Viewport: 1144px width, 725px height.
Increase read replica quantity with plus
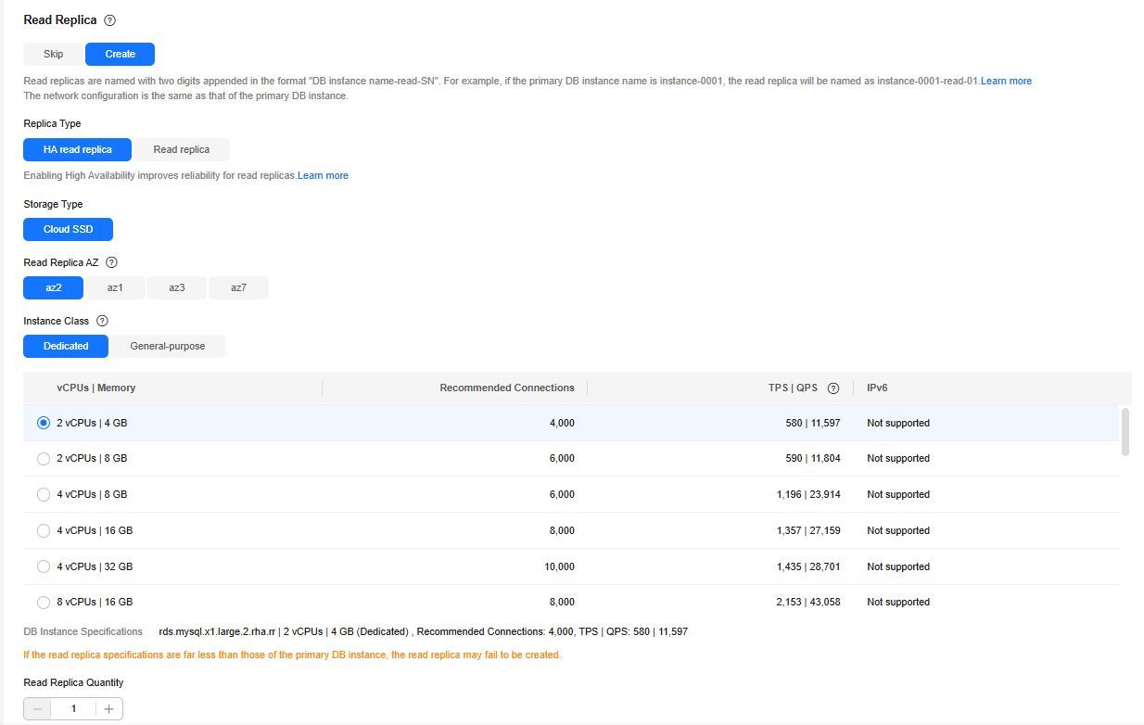tap(108, 709)
